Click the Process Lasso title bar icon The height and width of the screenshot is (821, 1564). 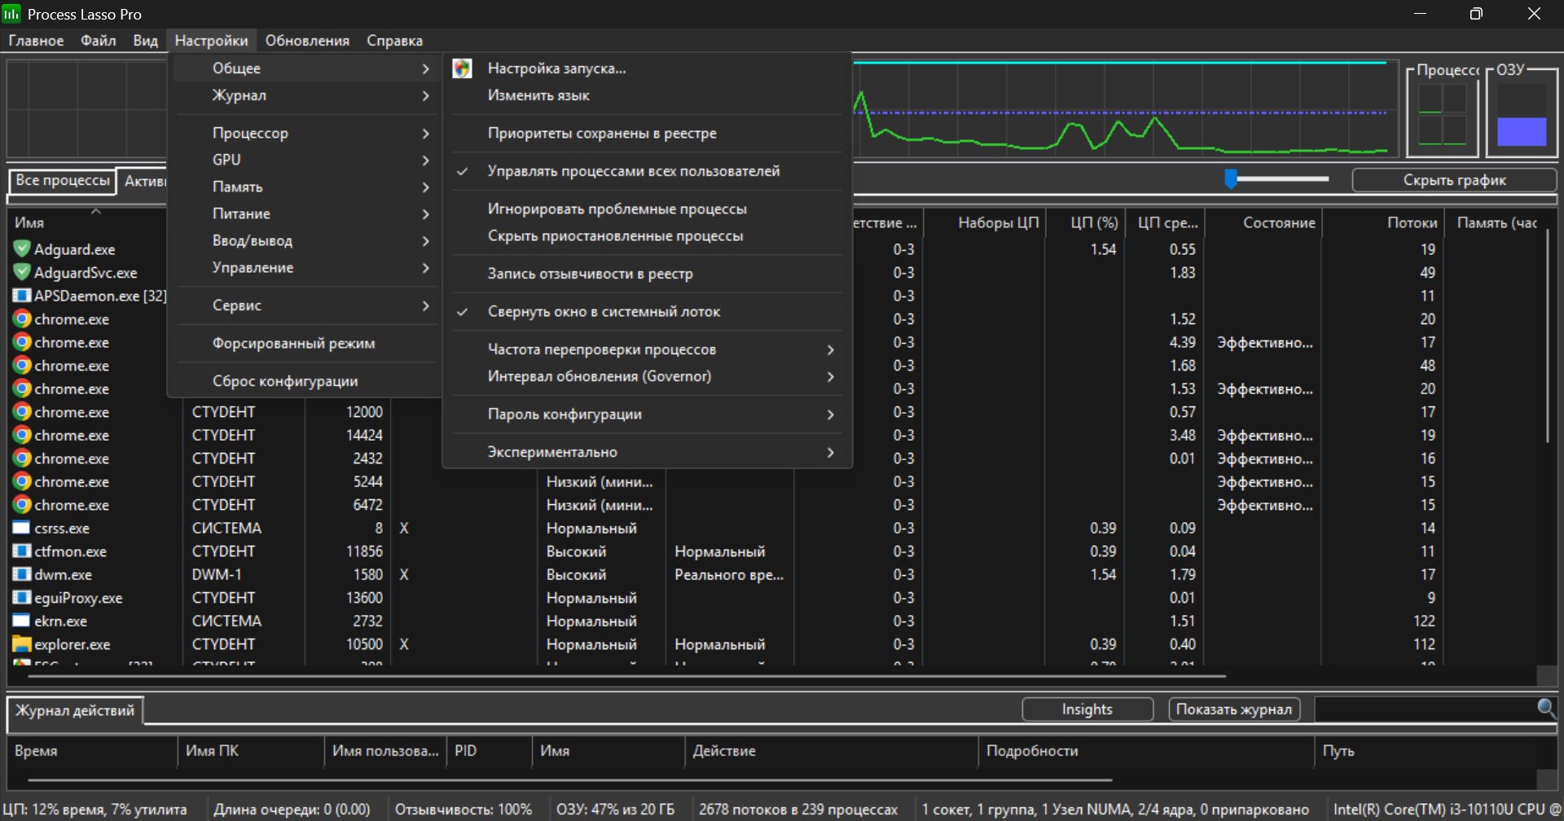(x=11, y=14)
